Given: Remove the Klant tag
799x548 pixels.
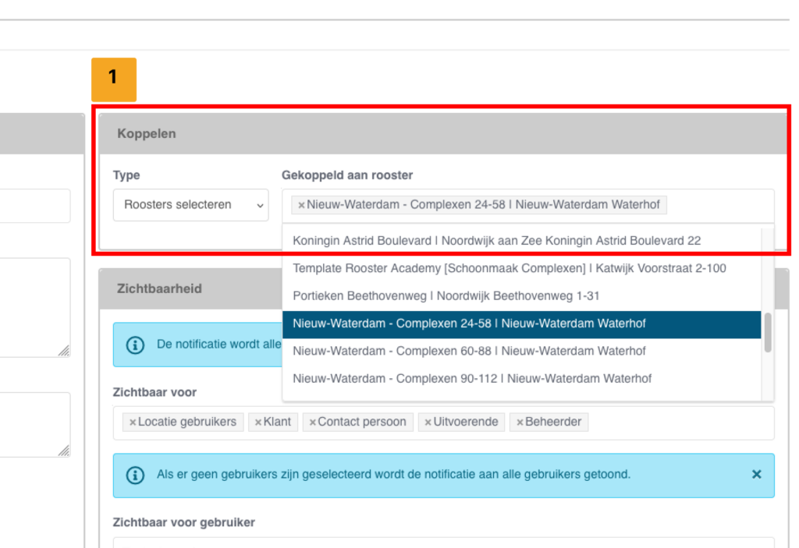Looking at the screenshot, I should point(258,422).
